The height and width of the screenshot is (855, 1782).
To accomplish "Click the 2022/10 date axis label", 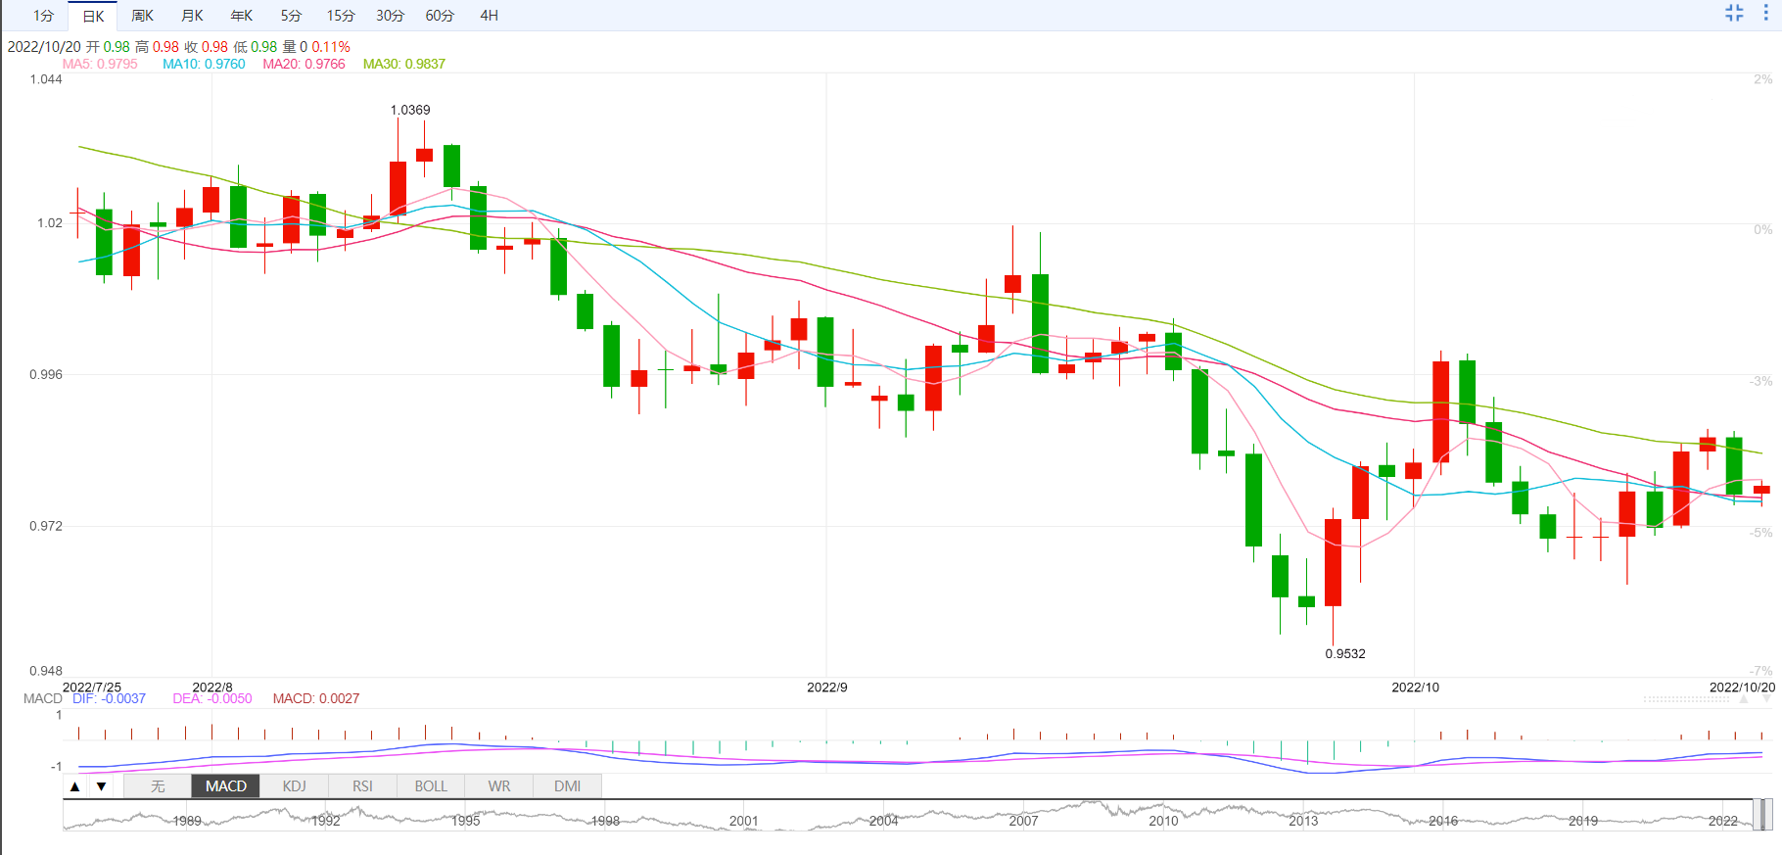I will 1416,688.
